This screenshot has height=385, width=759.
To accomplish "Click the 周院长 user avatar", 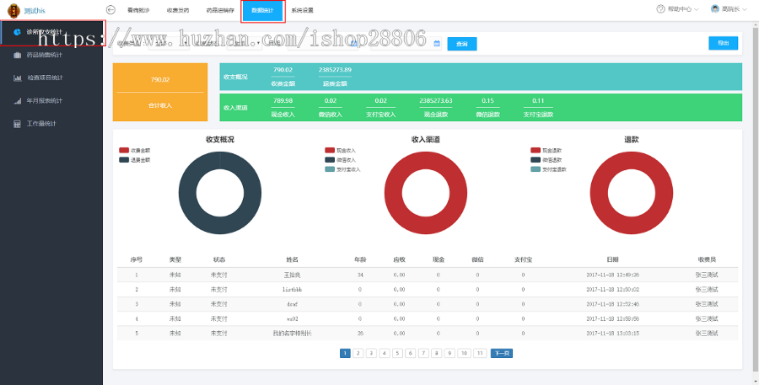I will [715, 9].
